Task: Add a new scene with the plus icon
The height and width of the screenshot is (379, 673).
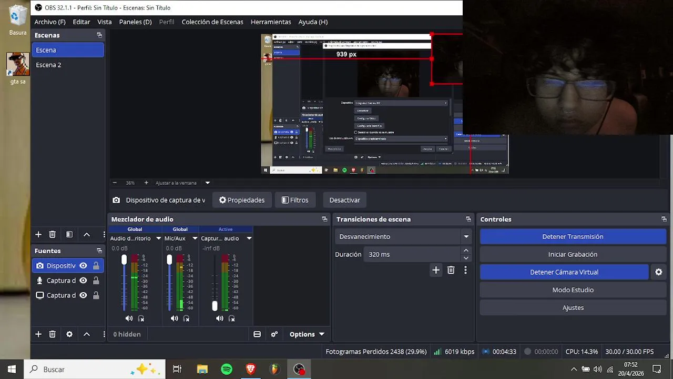Action: point(38,234)
